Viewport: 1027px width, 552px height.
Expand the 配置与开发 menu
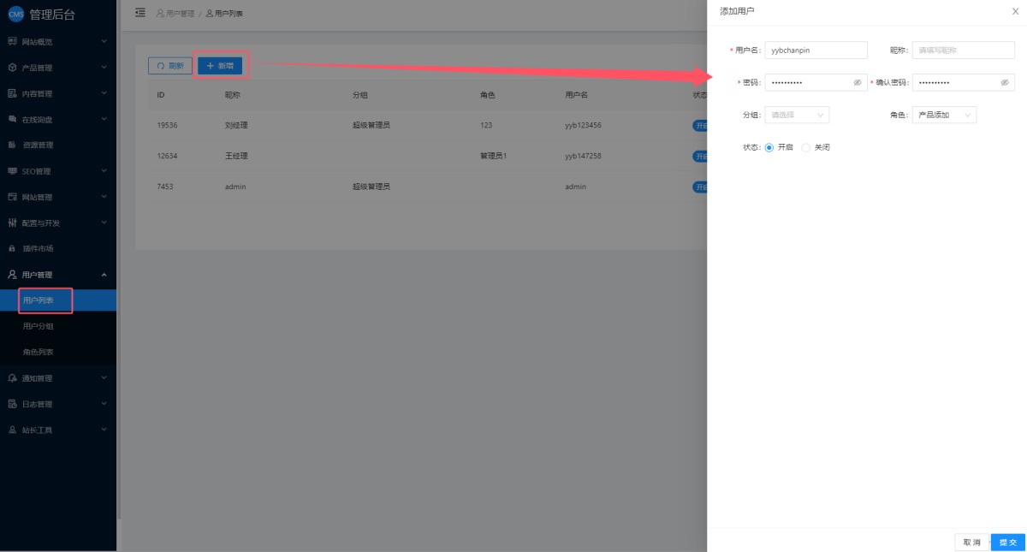(58, 223)
